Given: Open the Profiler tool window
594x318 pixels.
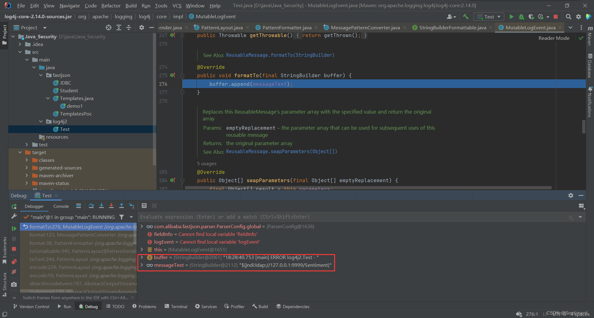Looking at the screenshot, I should (x=234, y=306).
